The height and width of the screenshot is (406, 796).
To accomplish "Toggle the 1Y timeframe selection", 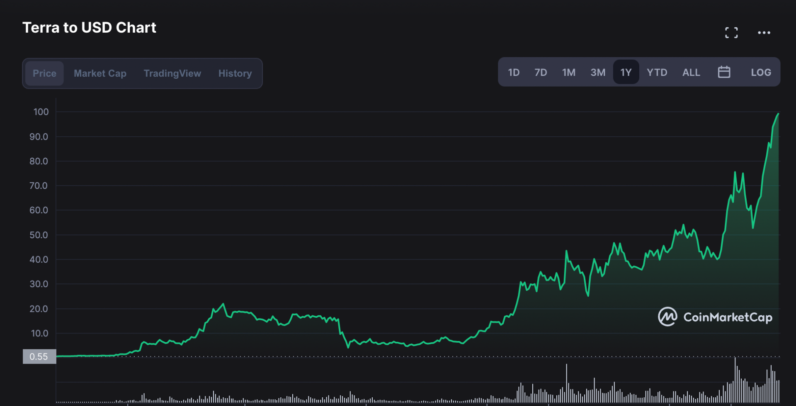I will click(x=626, y=72).
